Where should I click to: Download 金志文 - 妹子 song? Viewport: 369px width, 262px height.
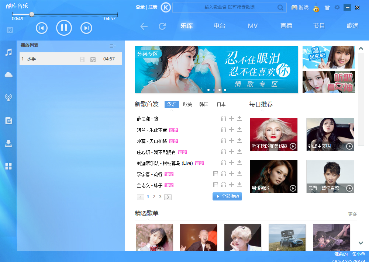[239, 185]
